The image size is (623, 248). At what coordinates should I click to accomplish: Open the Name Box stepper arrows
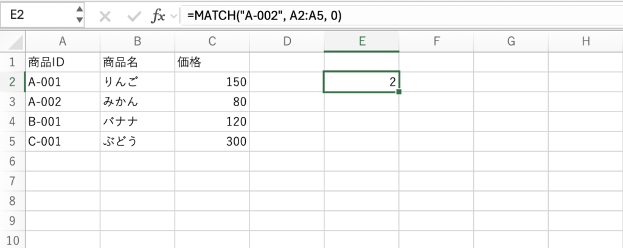[x=79, y=15]
